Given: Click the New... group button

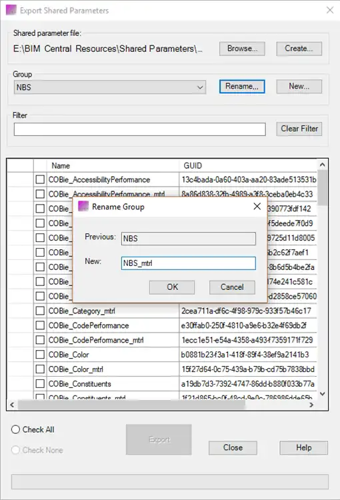Looking at the screenshot, I should pyautogui.click(x=299, y=87).
